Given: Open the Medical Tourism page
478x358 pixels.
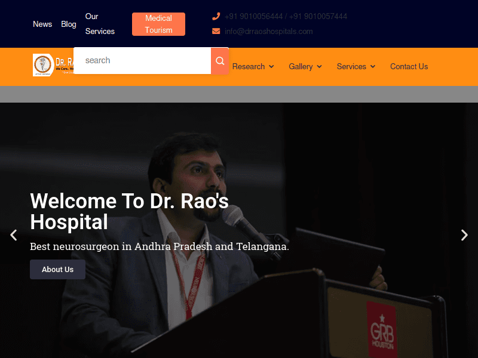Looking at the screenshot, I should point(158,24).
